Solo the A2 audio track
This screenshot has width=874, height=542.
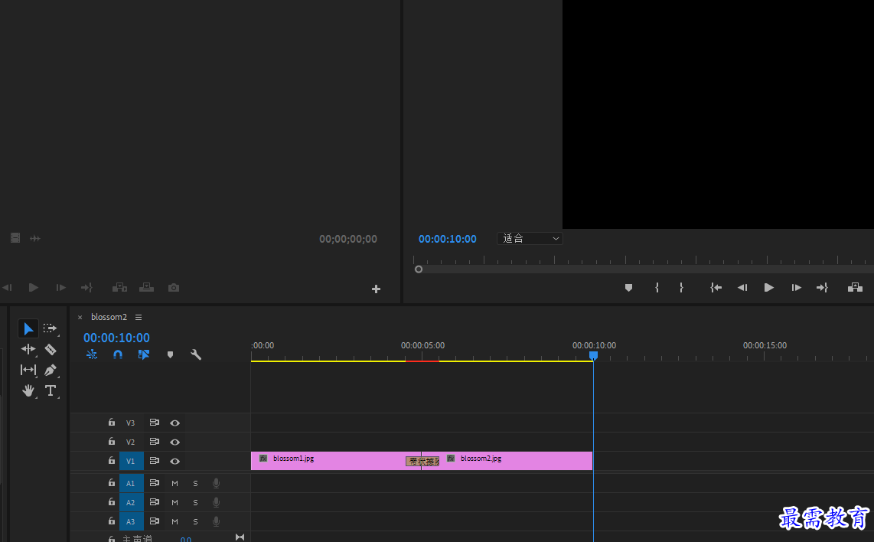tap(195, 502)
